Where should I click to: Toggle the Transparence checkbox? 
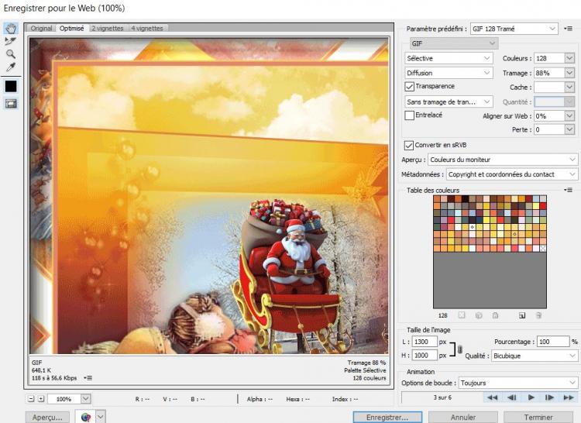pyautogui.click(x=410, y=87)
